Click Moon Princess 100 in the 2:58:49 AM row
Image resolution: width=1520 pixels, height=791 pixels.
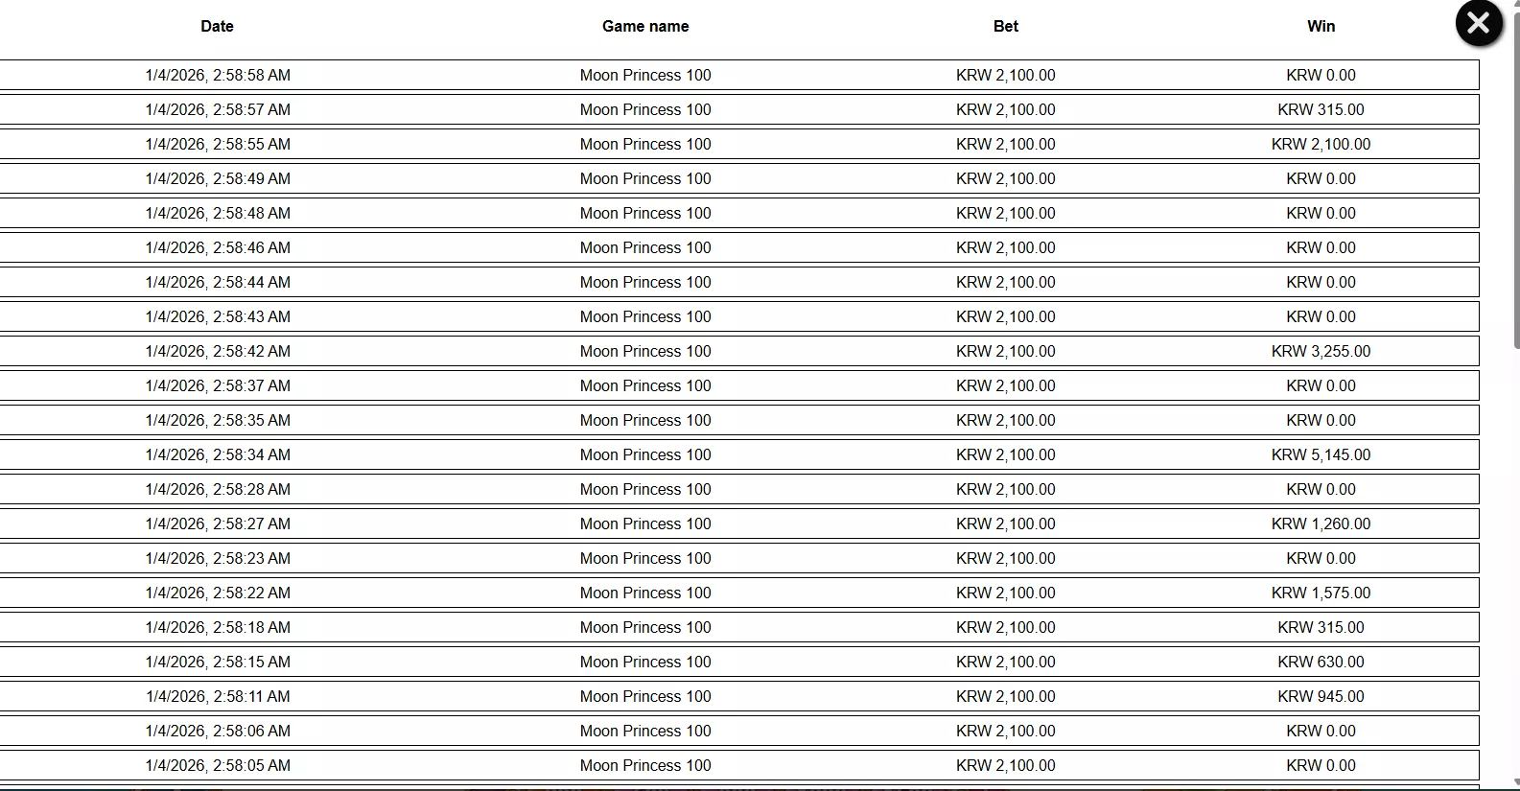[645, 178]
